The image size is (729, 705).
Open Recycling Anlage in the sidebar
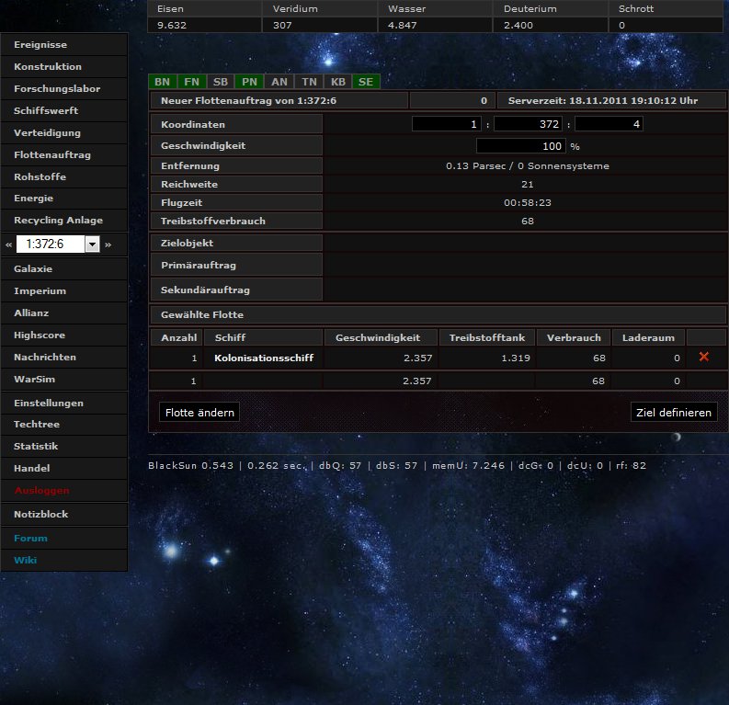64,221
